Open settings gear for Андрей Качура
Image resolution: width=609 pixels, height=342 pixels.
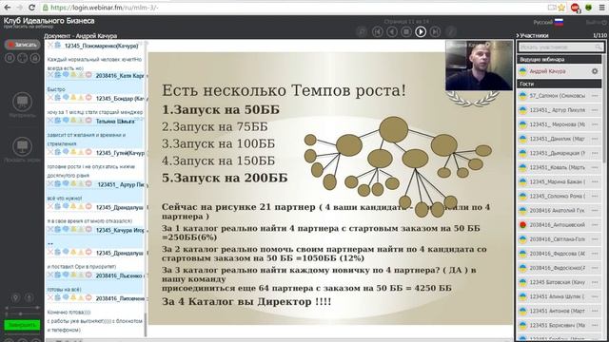coord(595,71)
